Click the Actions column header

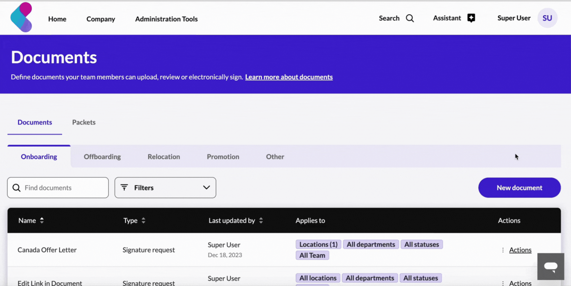pyautogui.click(x=509, y=221)
